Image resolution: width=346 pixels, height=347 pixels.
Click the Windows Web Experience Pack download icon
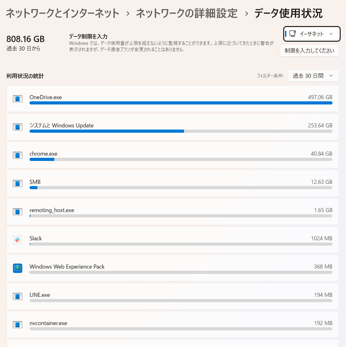[x=17, y=268]
